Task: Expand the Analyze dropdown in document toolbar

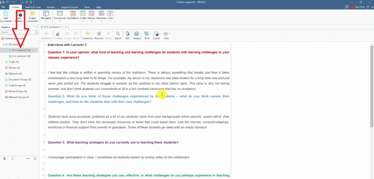Action: pos(137,35)
